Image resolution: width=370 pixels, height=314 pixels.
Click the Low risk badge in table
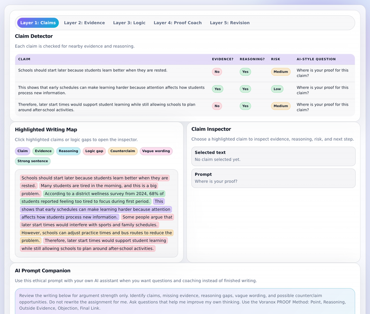click(277, 89)
